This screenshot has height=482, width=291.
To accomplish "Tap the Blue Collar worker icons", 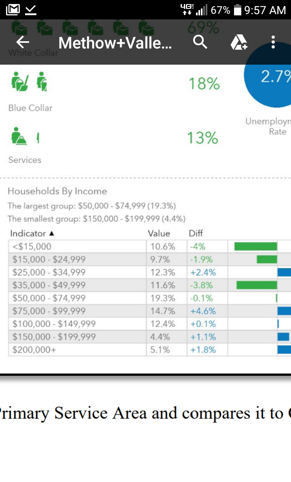I will click(x=29, y=81).
